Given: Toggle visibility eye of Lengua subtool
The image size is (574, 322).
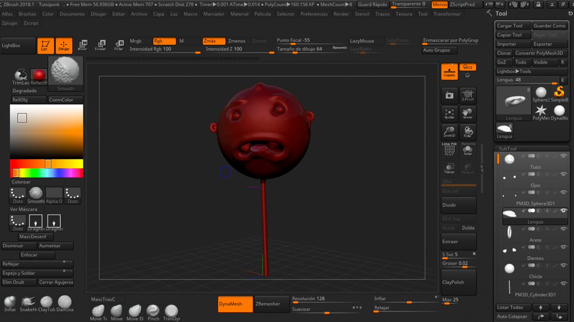Looking at the screenshot, I should tap(563, 210).
